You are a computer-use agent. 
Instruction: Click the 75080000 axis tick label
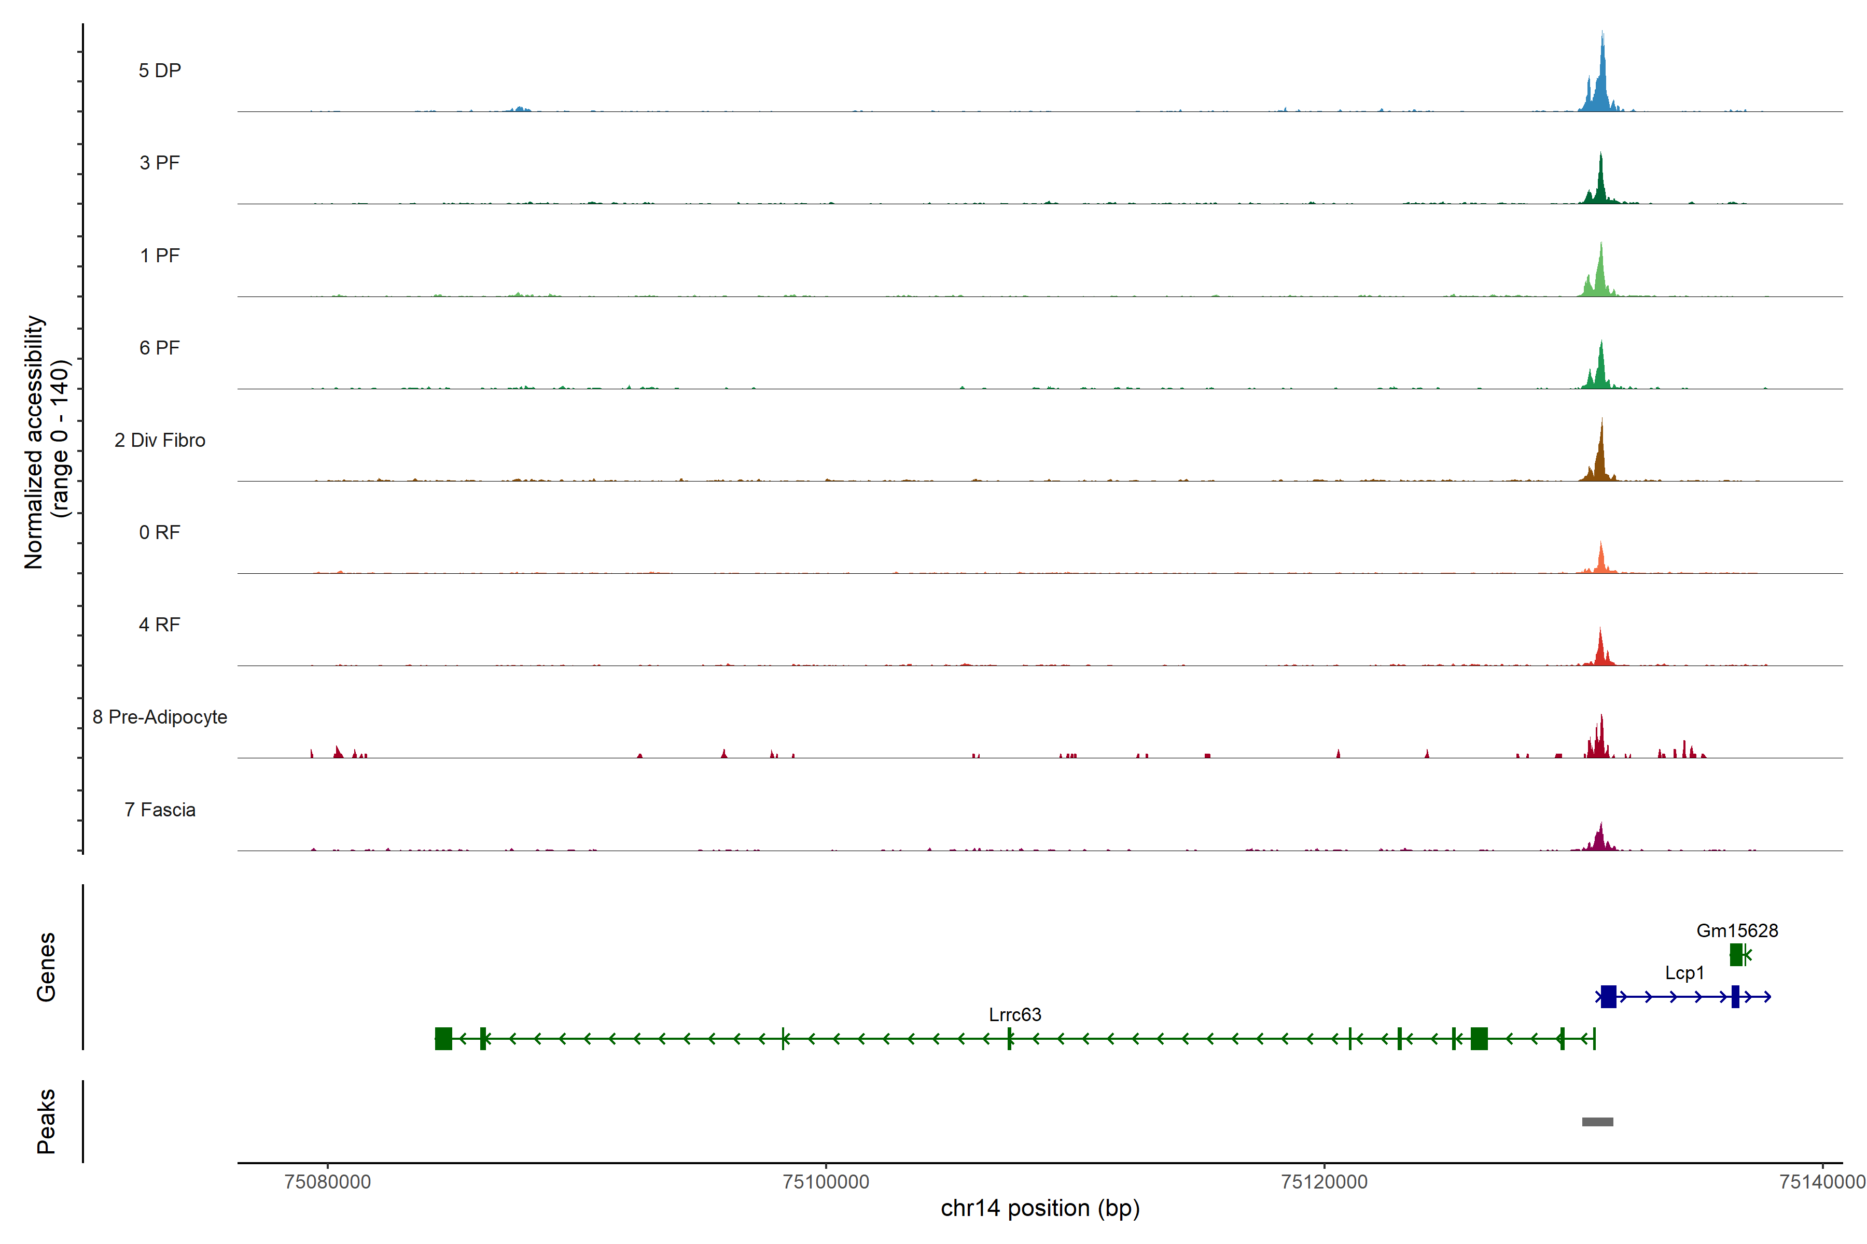point(327,1182)
